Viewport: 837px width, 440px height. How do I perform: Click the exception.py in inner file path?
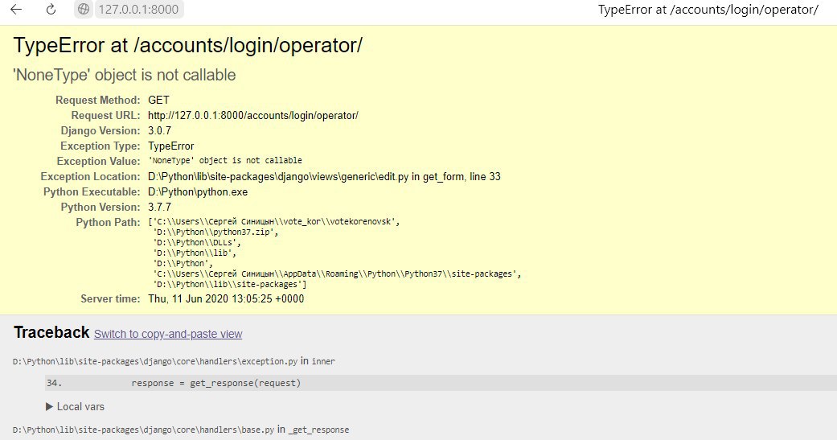click(174, 361)
